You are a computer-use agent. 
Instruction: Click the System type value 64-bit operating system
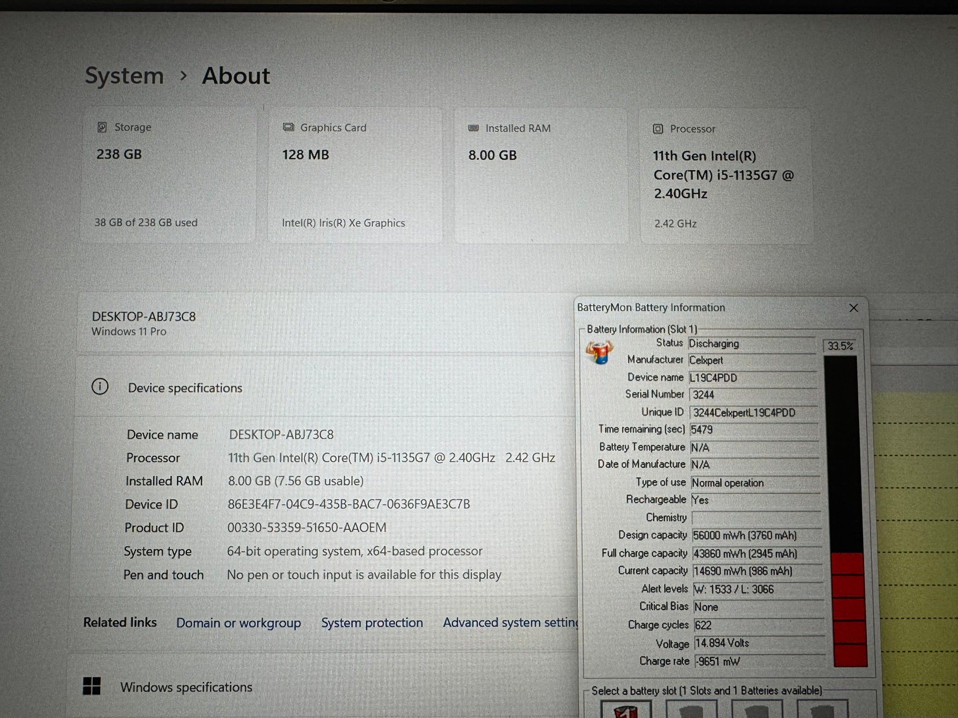pos(355,552)
